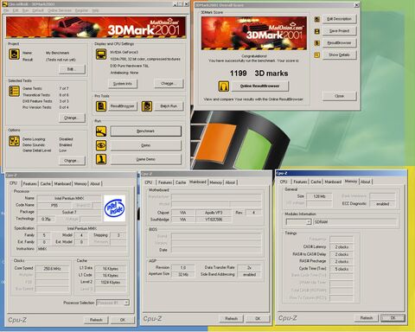This screenshot has width=415, height=332.
Task: Click the 3DMark2001 title bar application icon
Action: tap(4, 4)
